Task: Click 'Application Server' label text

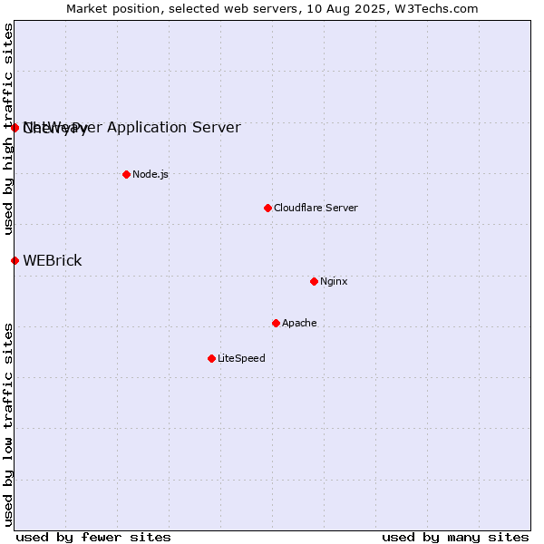Action: [174, 127]
